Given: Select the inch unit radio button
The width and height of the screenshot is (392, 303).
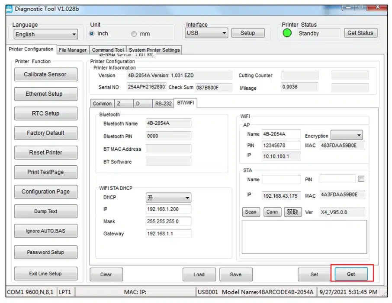Looking at the screenshot, I should click(x=92, y=34).
